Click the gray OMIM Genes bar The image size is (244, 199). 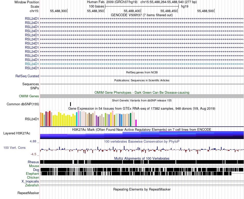142,96
